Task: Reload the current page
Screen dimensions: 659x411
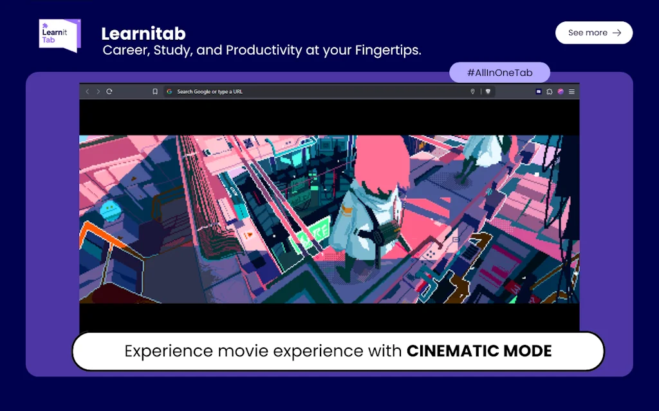Action: click(x=108, y=91)
